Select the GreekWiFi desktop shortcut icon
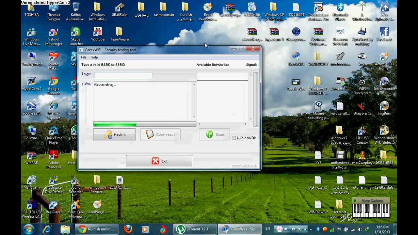 point(296,59)
